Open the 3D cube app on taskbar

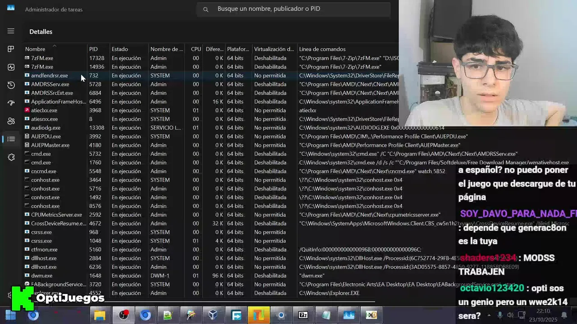pyautogui.click(x=213, y=315)
